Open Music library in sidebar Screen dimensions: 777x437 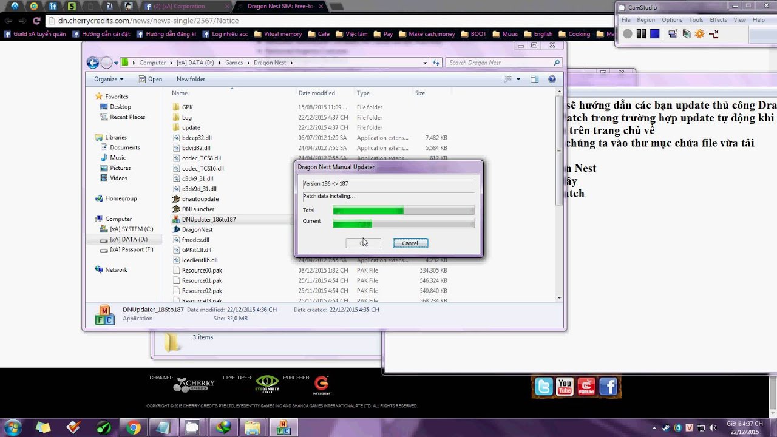coord(118,158)
